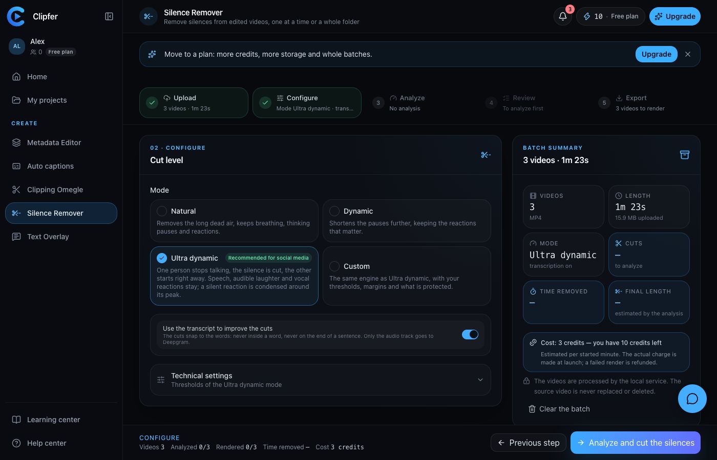Screen dimensions: 717x460
Task: Click Alex's AL avatar
Action: coord(17,46)
